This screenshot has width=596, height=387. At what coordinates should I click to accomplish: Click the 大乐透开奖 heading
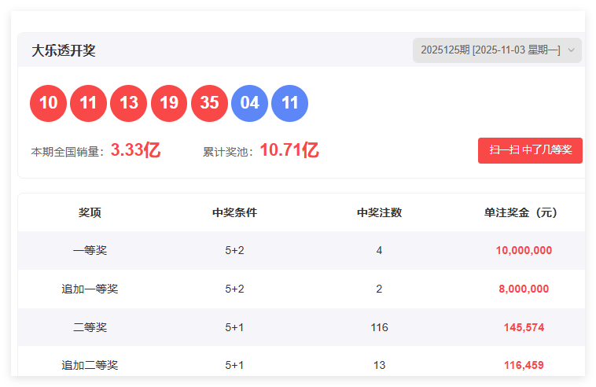point(64,50)
